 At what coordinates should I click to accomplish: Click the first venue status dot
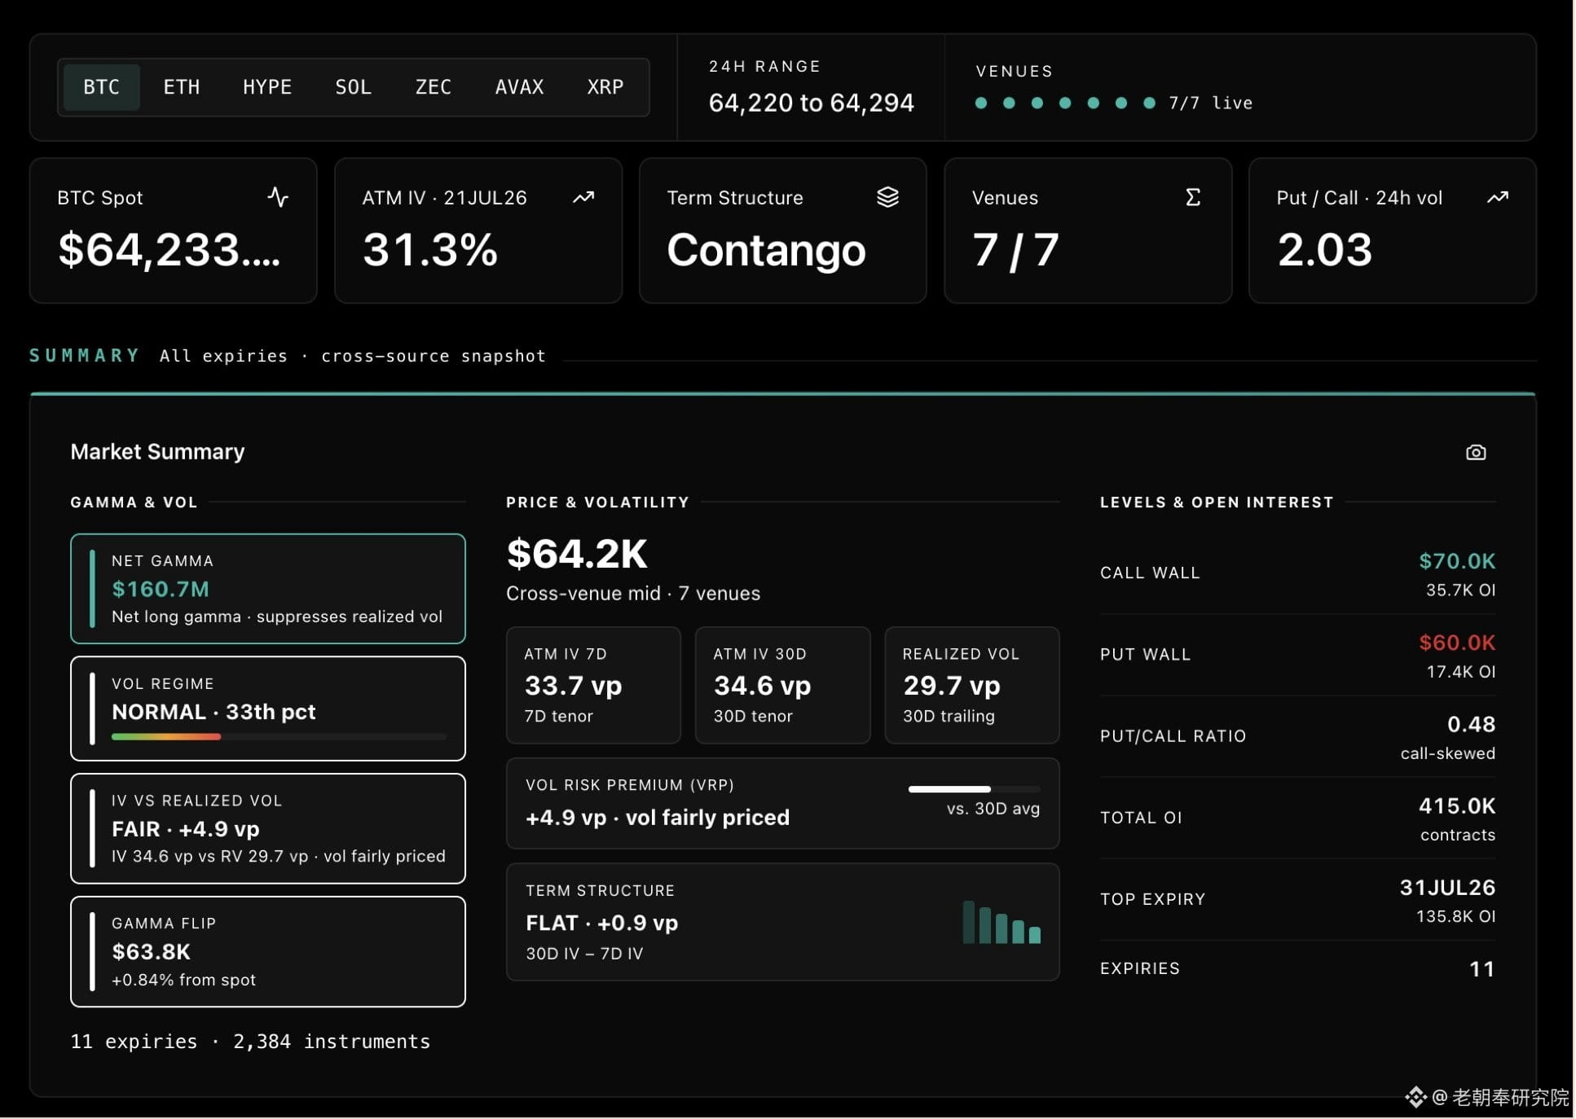pyautogui.click(x=981, y=103)
